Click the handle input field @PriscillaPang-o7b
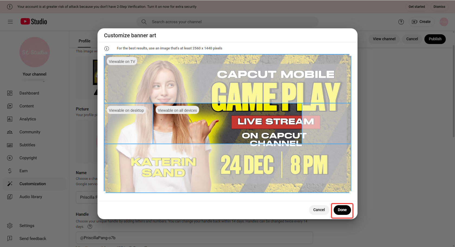 point(194,238)
